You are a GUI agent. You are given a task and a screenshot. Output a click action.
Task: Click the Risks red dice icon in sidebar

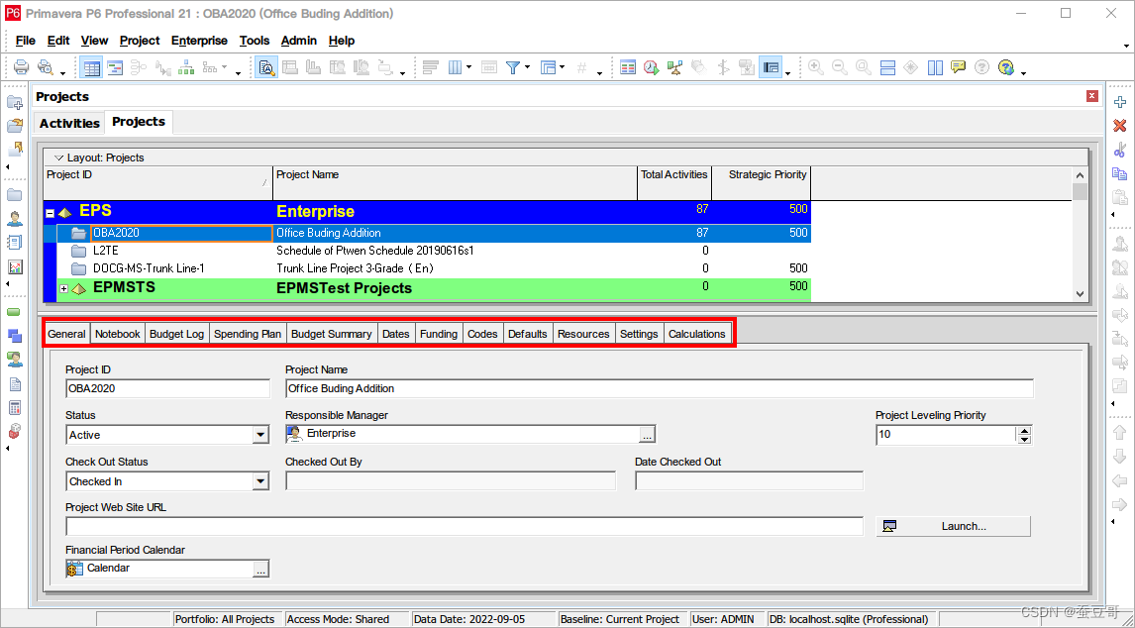click(15, 431)
